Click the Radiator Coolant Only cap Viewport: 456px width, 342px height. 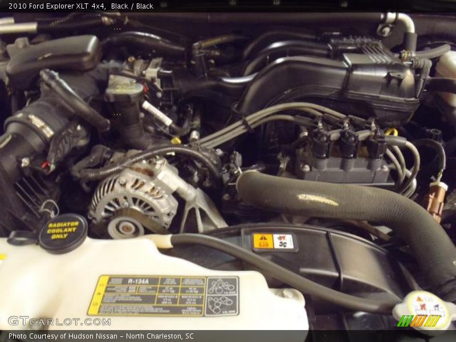(x=63, y=233)
